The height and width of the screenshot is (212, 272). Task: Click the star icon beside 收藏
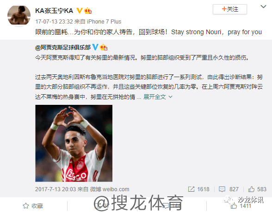(x=26, y=206)
